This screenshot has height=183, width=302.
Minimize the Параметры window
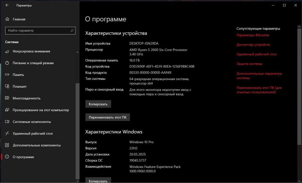(x=273, y=5)
